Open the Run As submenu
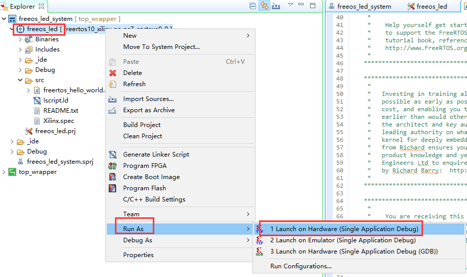 coord(180,229)
